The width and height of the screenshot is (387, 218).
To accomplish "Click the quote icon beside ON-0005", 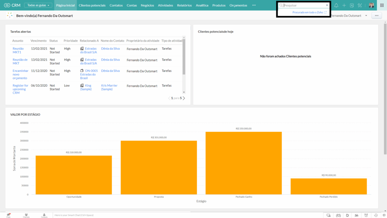I will (82, 71).
